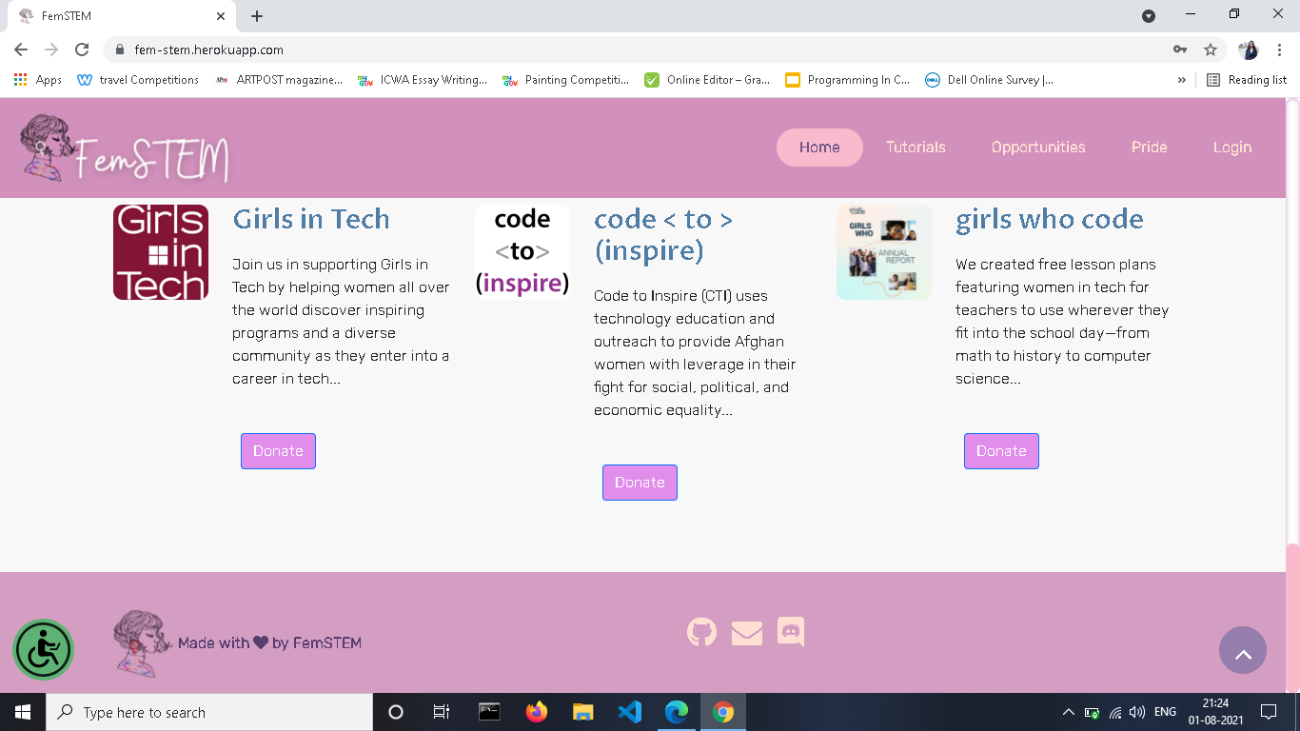Image resolution: width=1300 pixels, height=731 pixels.
Task: Open Microsoft Edge from the taskbar
Action: pyautogui.click(x=677, y=712)
